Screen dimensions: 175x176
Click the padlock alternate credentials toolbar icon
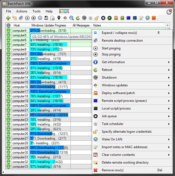point(97,18)
